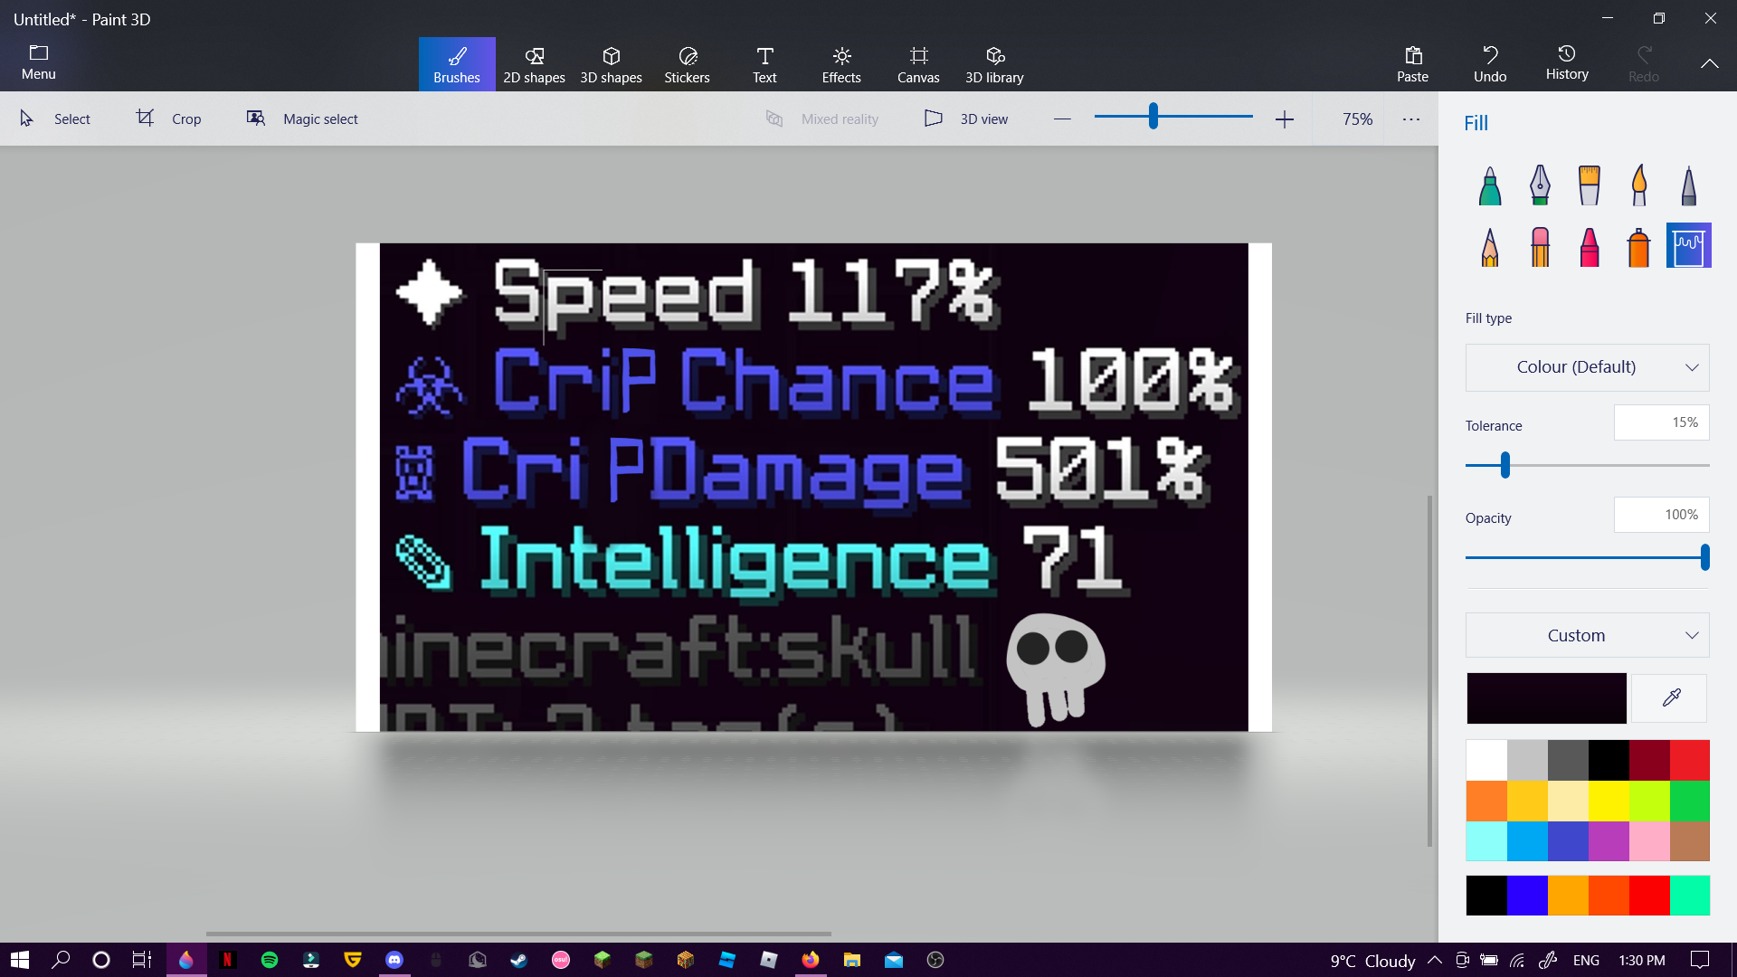
Task: Collapse the ribbon with the chevron
Action: click(x=1709, y=63)
